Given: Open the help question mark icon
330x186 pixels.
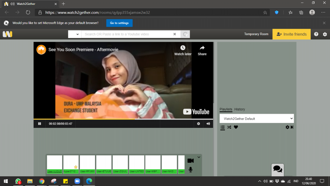Looking at the screenshot, I should pyautogui.click(x=316, y=34).
